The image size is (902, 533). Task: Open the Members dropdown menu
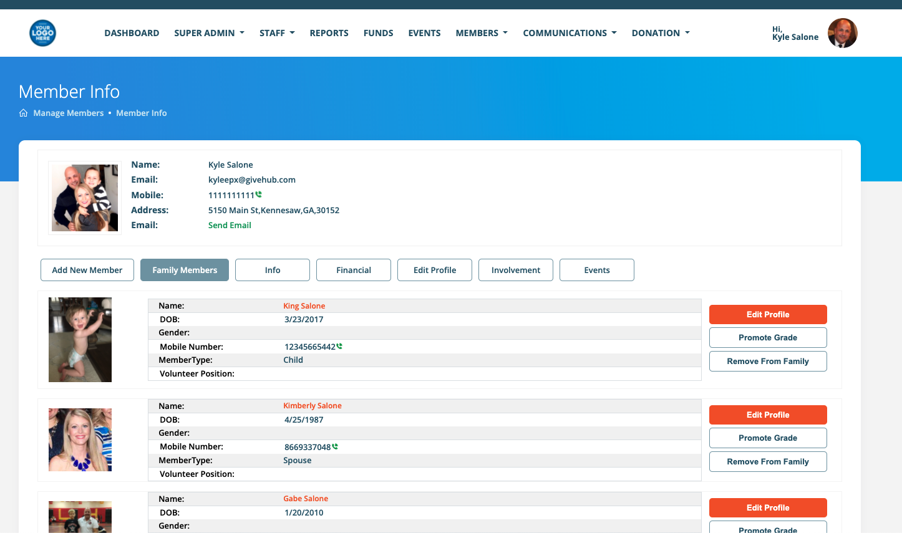click(x=482, y=33)
